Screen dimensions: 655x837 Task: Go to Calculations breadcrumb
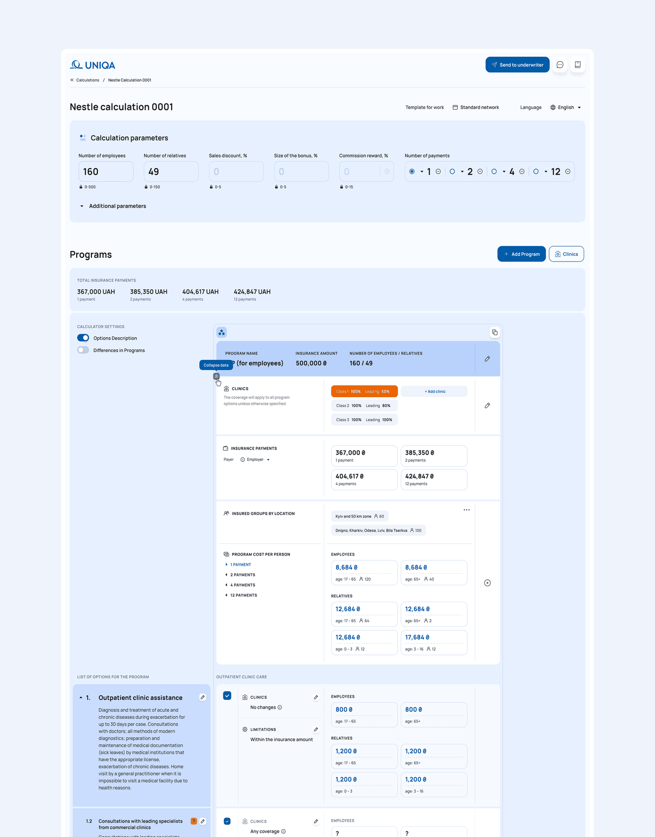[87, 80]
